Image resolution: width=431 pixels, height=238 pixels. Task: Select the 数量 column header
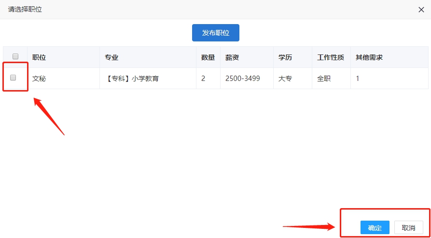coord(208,57)
